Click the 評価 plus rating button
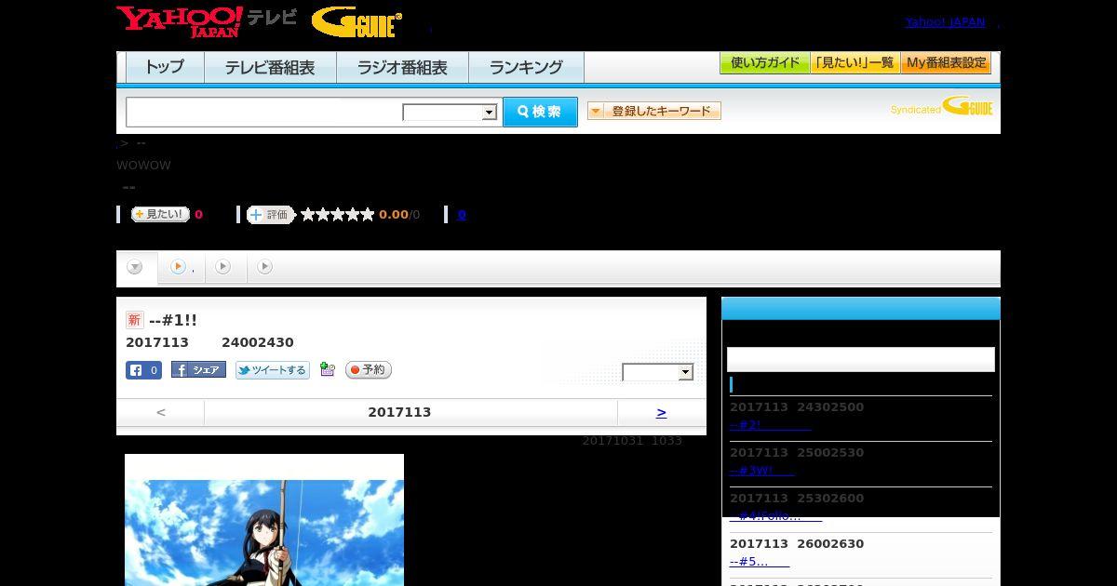Viewport: 1117px width, 586px height. 271,215
